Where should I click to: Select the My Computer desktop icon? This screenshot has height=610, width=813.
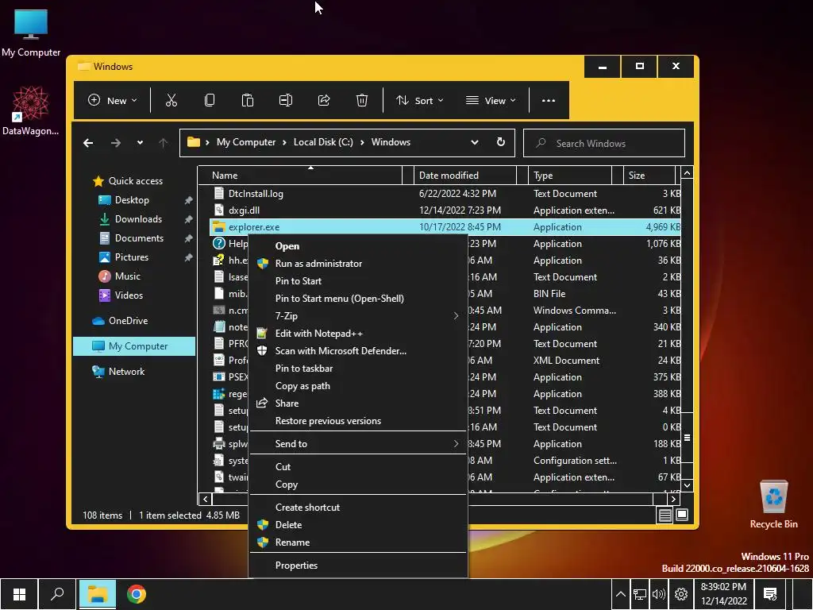[31, 33]
